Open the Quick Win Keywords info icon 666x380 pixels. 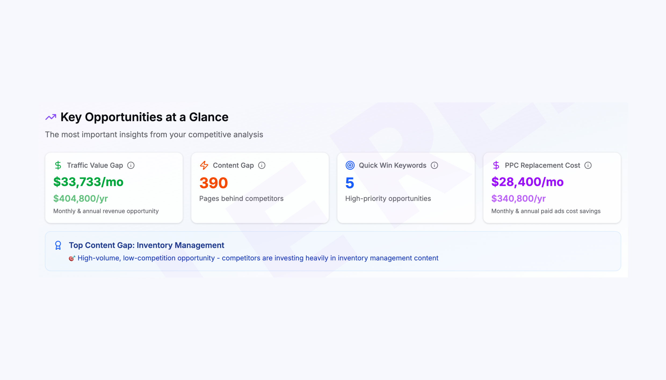(x=434, y=165)
